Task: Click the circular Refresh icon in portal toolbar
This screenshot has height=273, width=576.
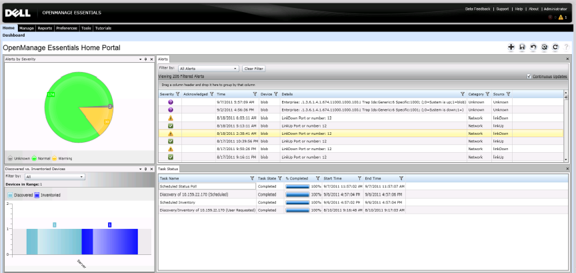Action: point(555,47)
